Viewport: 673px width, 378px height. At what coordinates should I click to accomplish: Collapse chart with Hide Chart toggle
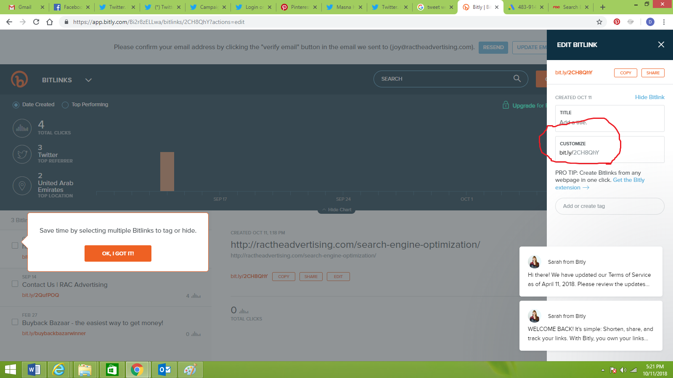point(336,210)
